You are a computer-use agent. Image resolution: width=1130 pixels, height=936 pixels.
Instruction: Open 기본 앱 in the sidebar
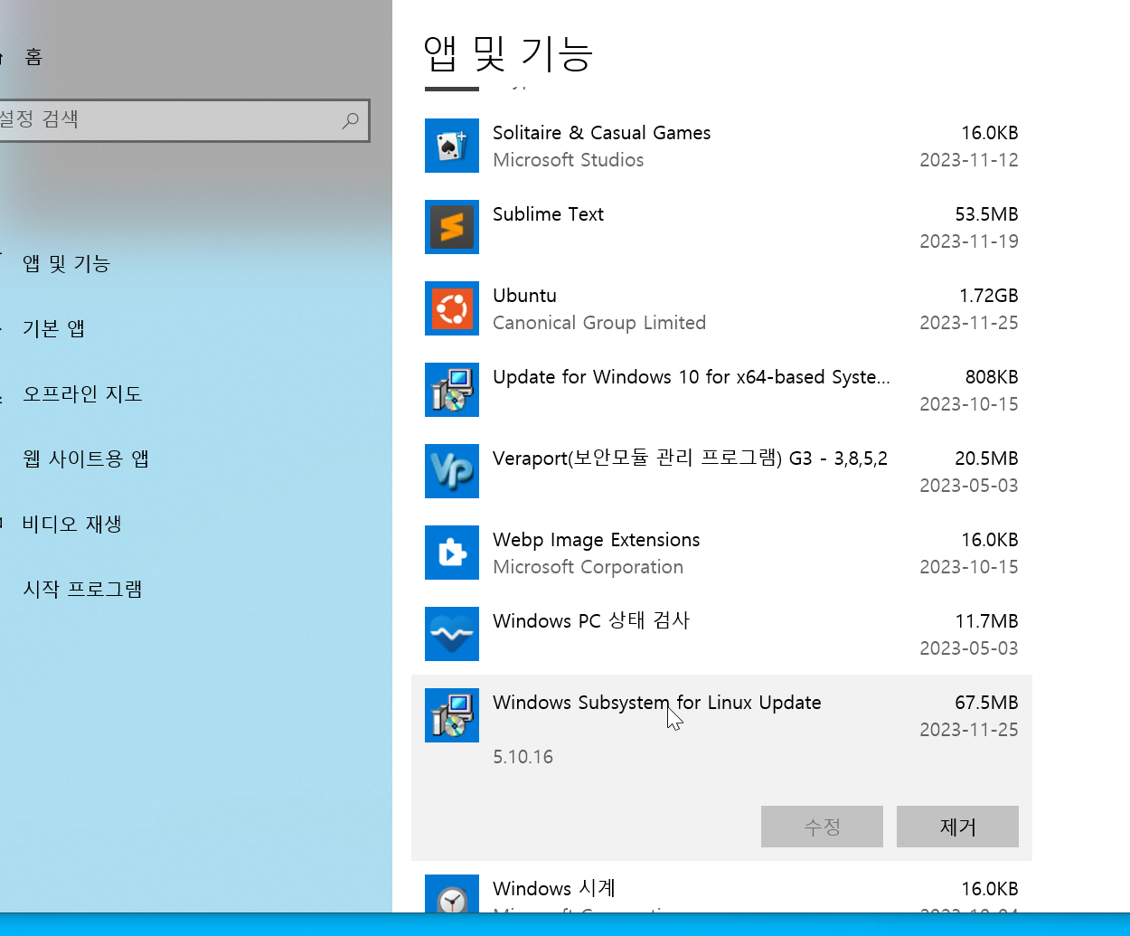click(54, 328)
